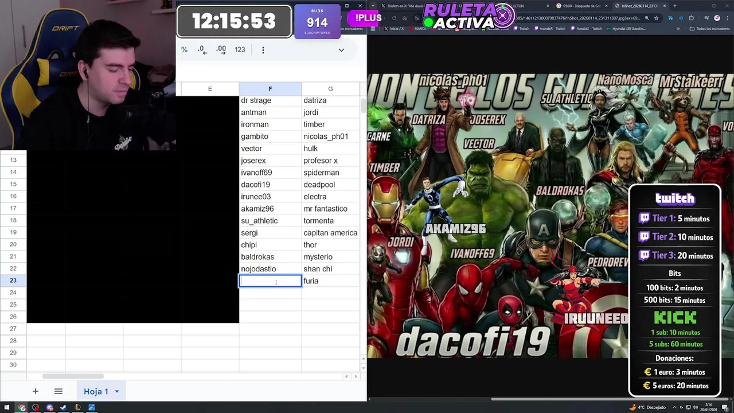
Task: Select row 23 header
Action: tap(13, 280)
